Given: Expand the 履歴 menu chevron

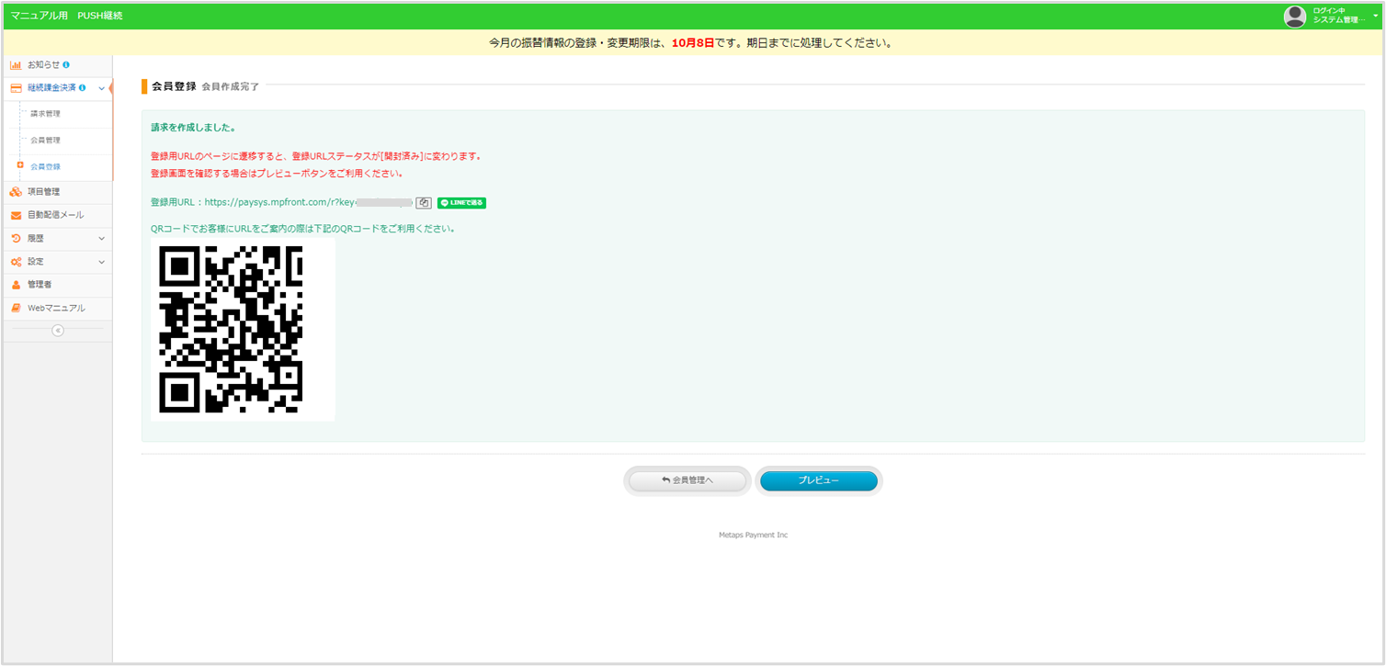Looking at the screenshot, I should [101, 238].
